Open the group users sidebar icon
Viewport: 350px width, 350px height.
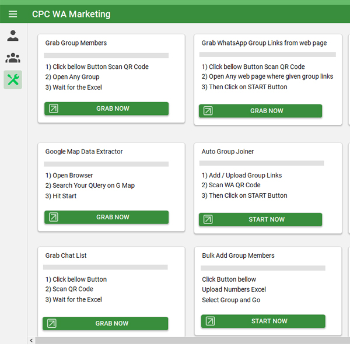(x=13, y=58)
